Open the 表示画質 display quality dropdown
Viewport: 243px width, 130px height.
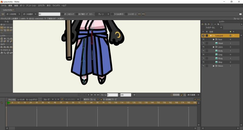(193, 95)
